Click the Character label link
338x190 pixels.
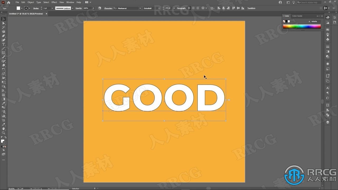[x=108, y=8]
